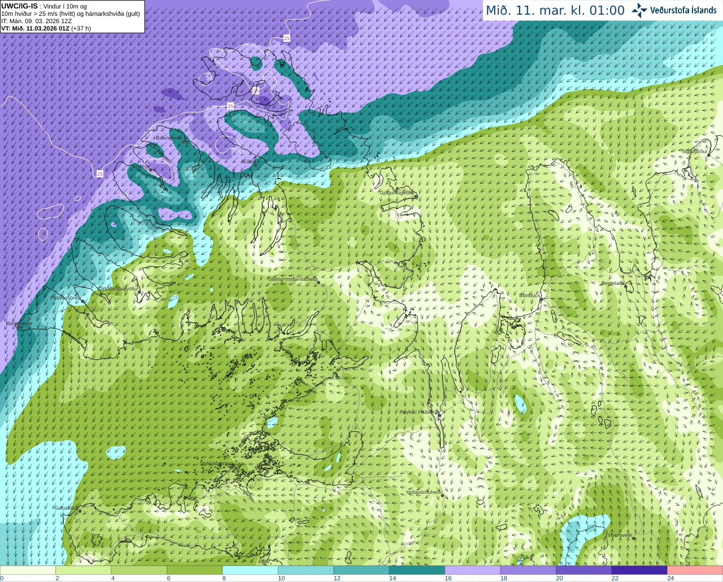This screenshot has width=723, height=582.
Task: Select the 20–22 m/s violet legend swatch
Action: click(x=584, y=570)
